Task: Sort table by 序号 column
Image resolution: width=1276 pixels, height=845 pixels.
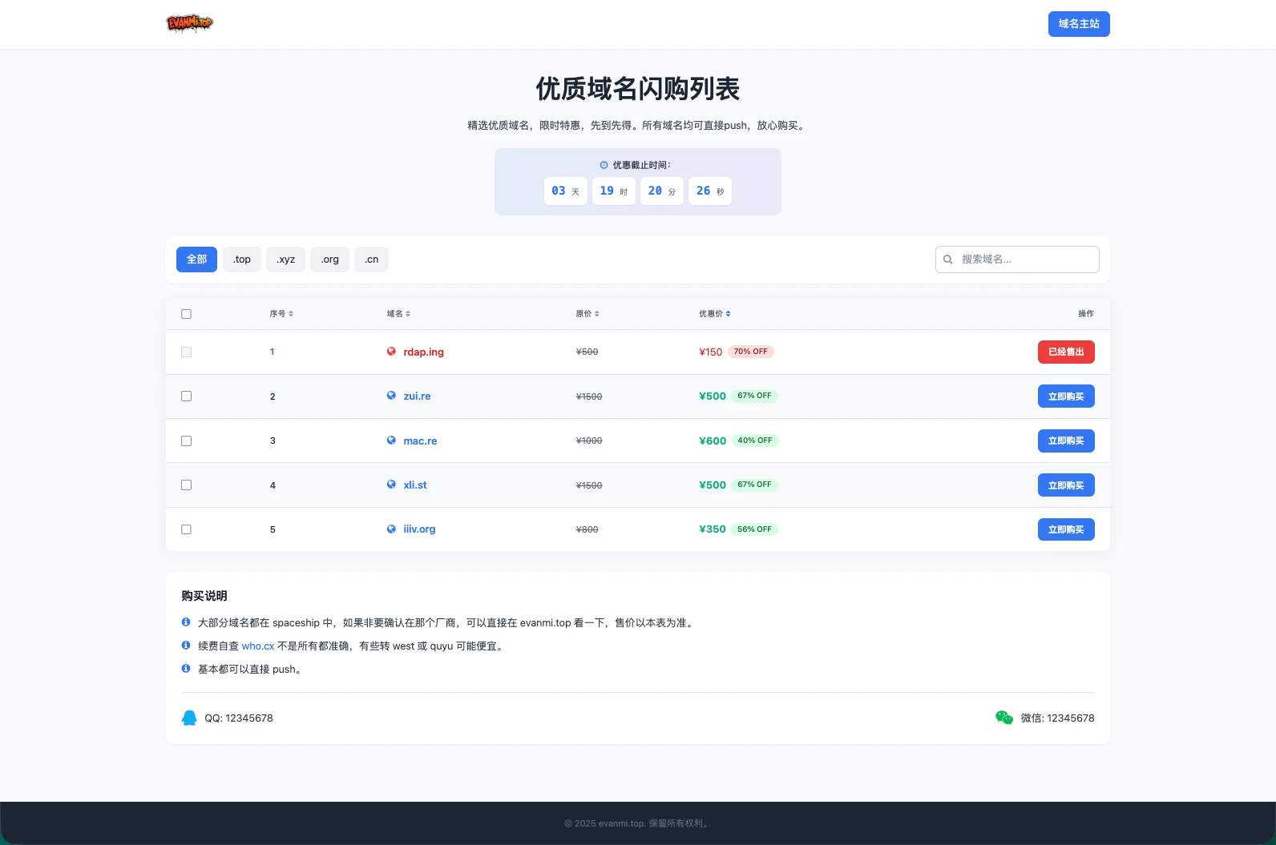Action: click(x=281, y=314)
